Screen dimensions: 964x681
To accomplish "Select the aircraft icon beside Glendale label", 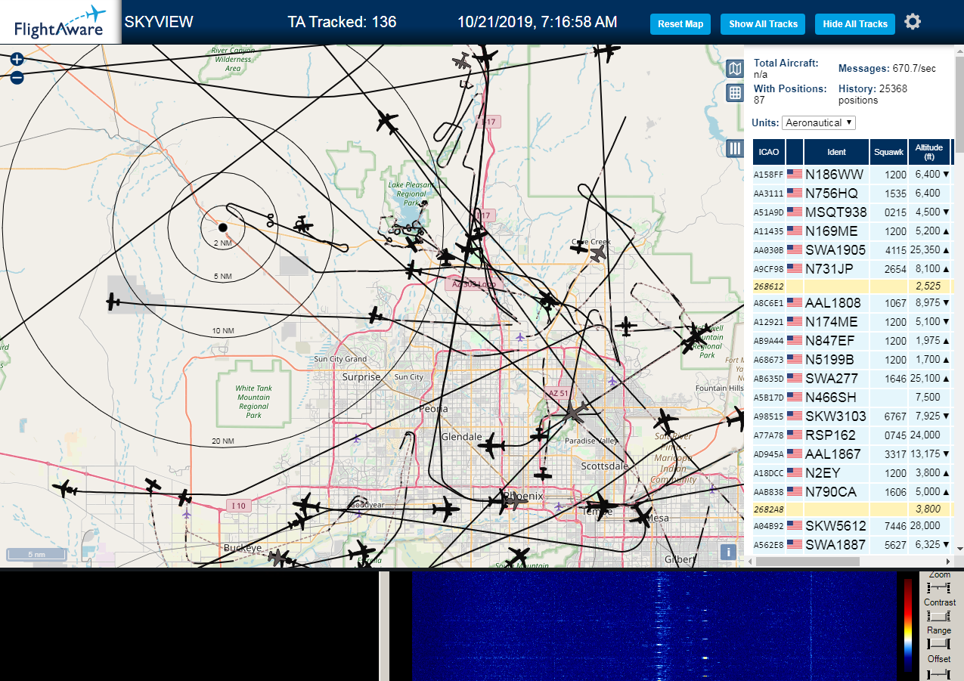I will tap(492, 446).
